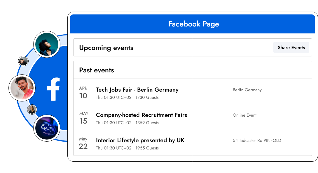Click the Online Event location label
Image resolution: width=318 pixels, height=173 pixels.
point(244,115)
